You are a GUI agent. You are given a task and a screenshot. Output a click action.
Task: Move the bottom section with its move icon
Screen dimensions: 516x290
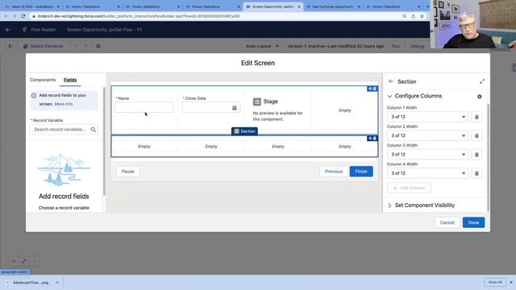tap(370, 139)
